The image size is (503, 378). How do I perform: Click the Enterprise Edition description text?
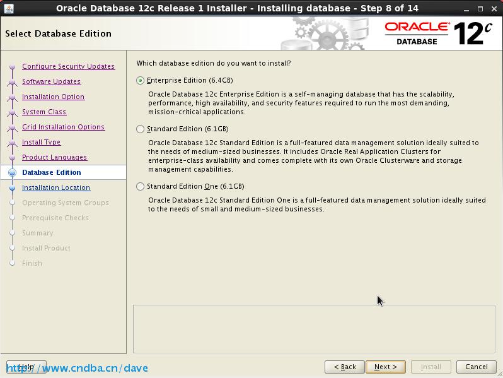point(301,103)
